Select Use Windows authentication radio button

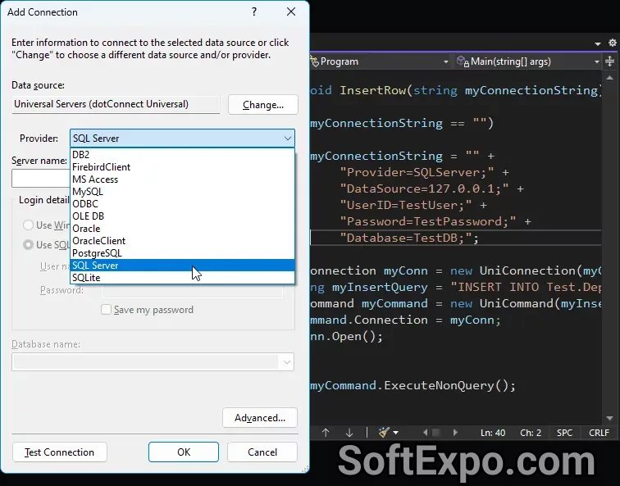tap(28, 225)
